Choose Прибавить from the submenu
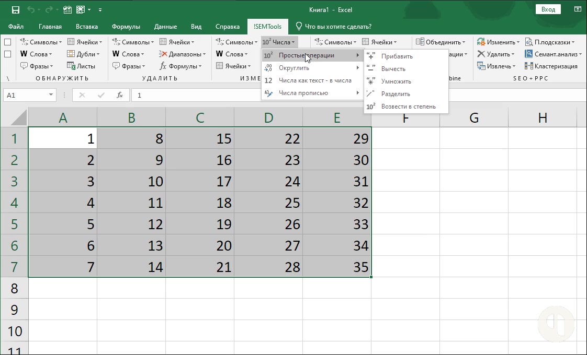587x355 pixels. click(x=397, y=56)
